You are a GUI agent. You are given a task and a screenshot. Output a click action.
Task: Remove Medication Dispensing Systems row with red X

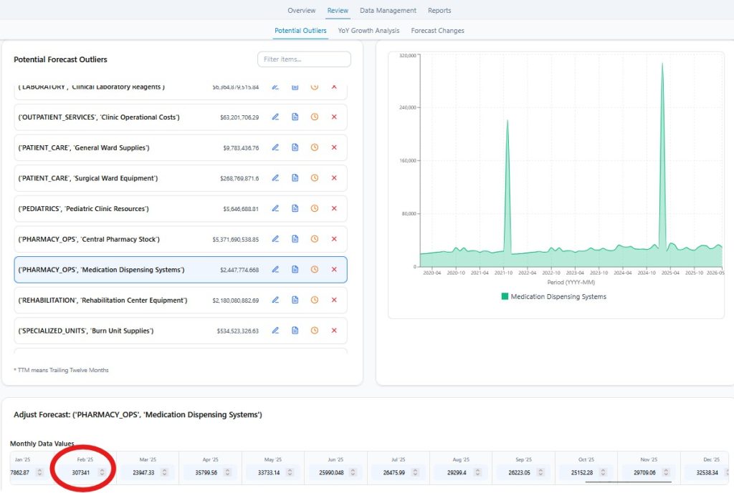[334, 269]
